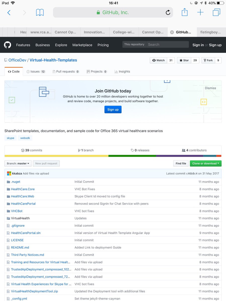Click the branch icon beside 1 branch
Image resolution: width=226 pixels, height=301 pixels.
coord(79,150)
